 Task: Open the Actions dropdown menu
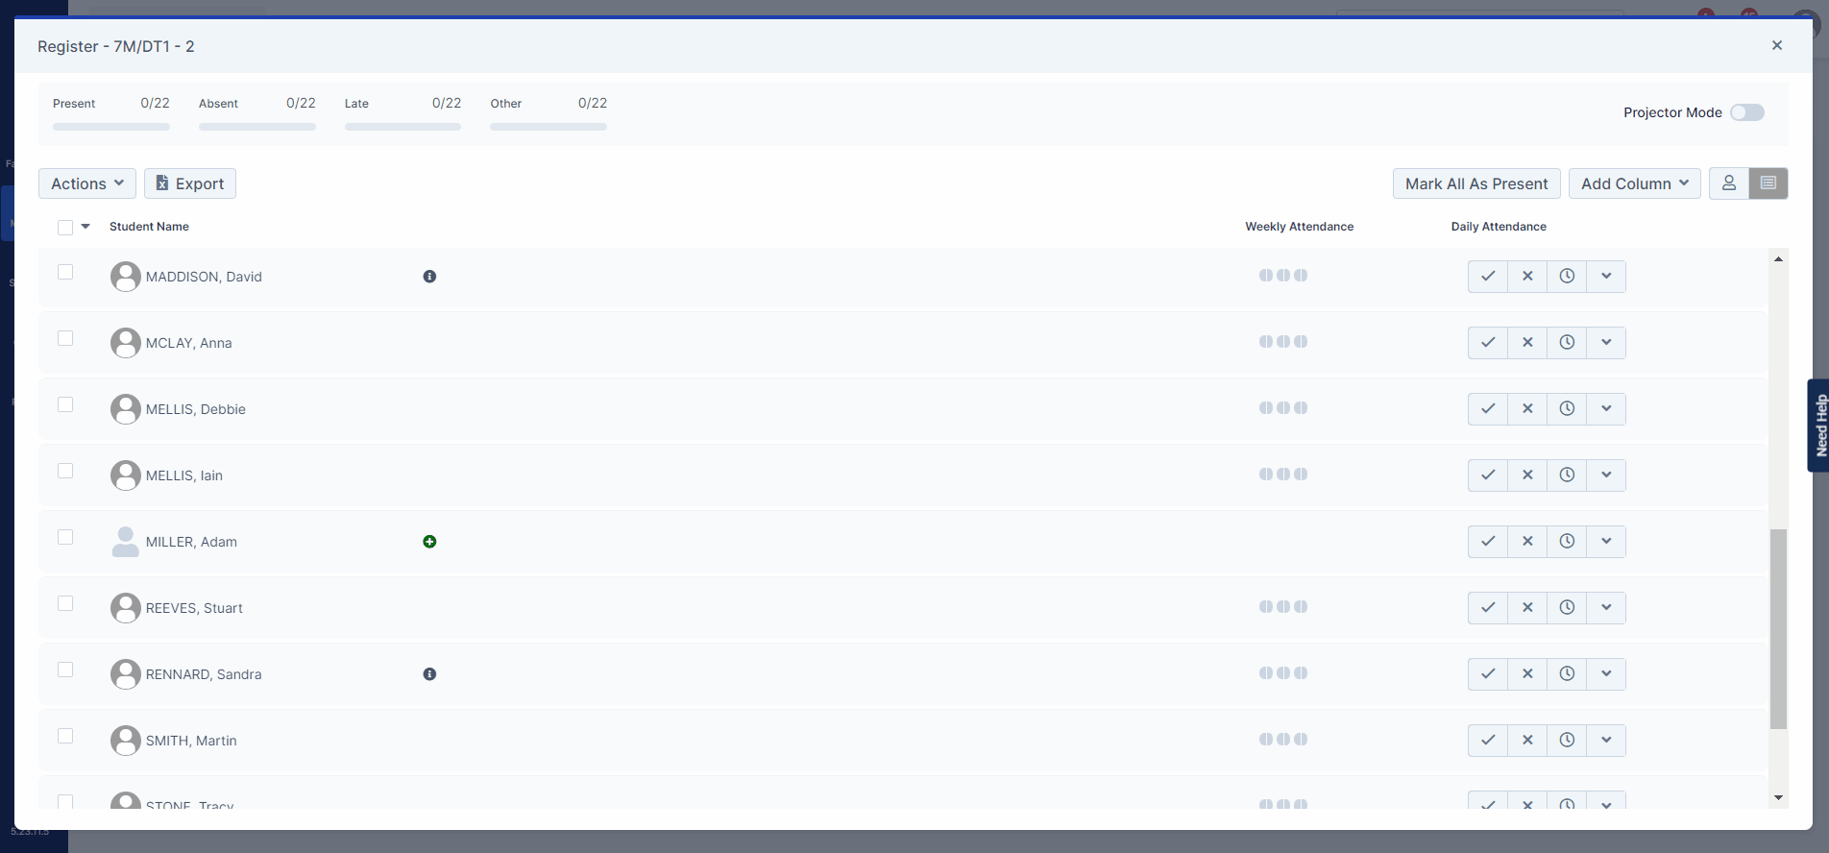tap(87, 183)
